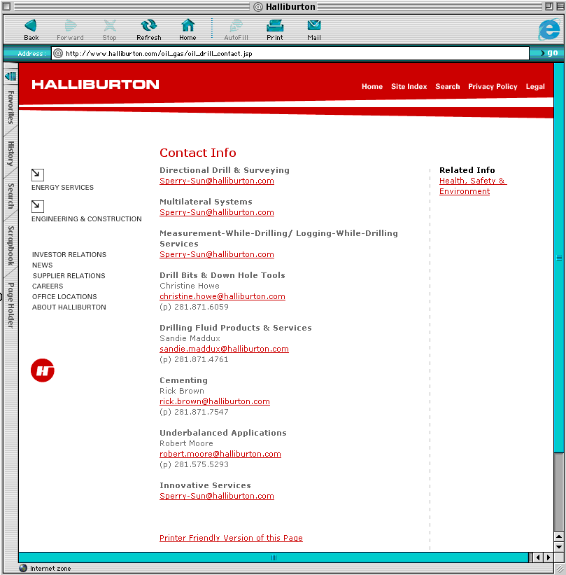
Task: Click phone number 281.871.6059
Action: coord(201,307)
